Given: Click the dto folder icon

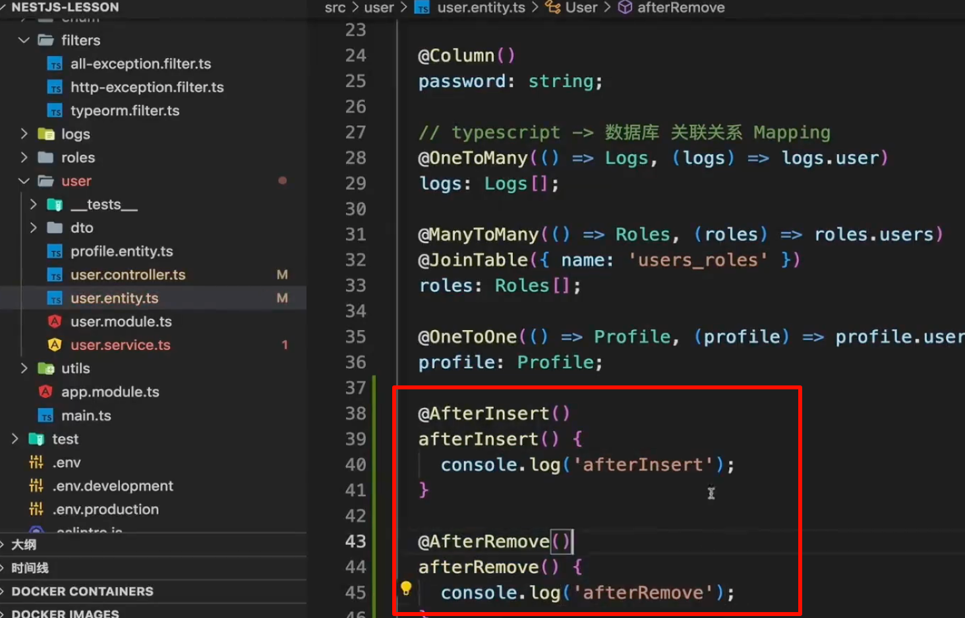Looking at the screenshot, I should [55, 227].
